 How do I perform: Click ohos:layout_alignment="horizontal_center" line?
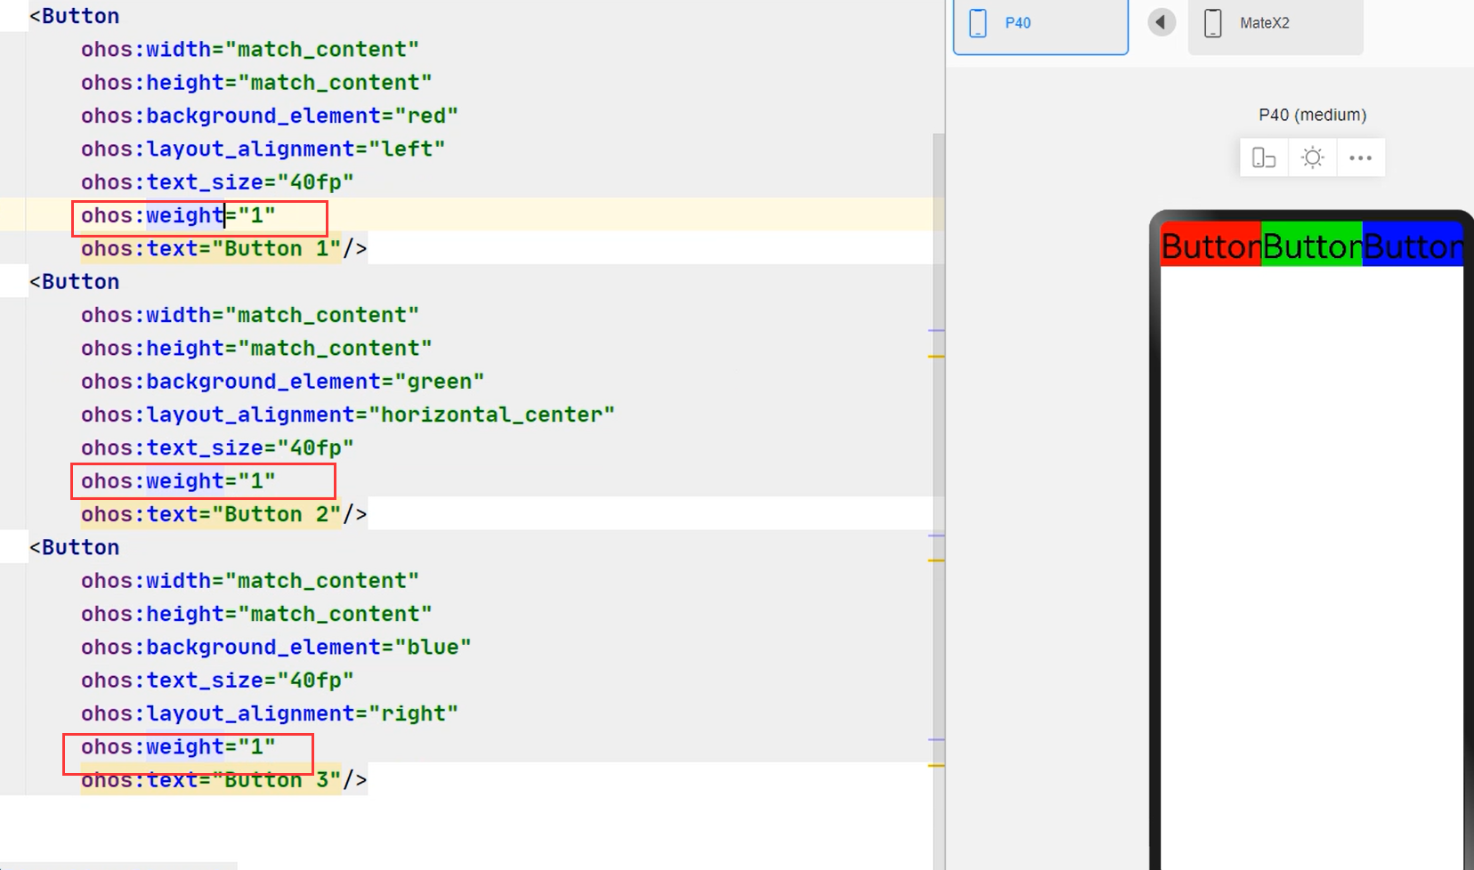tap(347, 415)
